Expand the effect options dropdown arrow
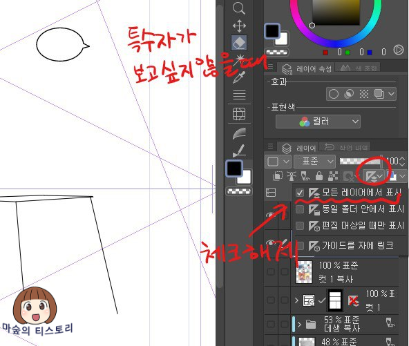The height and width of the screenshot is (346, 409). [x=391, y=94]
